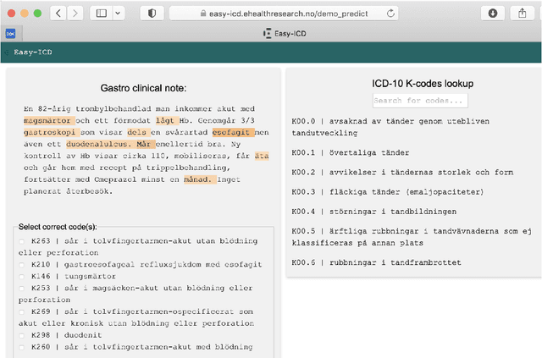Reload the page with the refresh icon
This screenshot has height=358, width=542.
point(390,14)
